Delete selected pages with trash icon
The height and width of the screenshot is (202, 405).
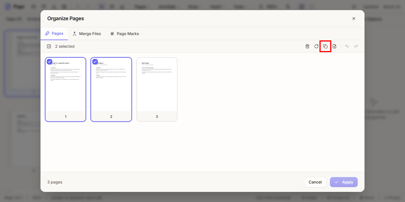click(307, 46)
